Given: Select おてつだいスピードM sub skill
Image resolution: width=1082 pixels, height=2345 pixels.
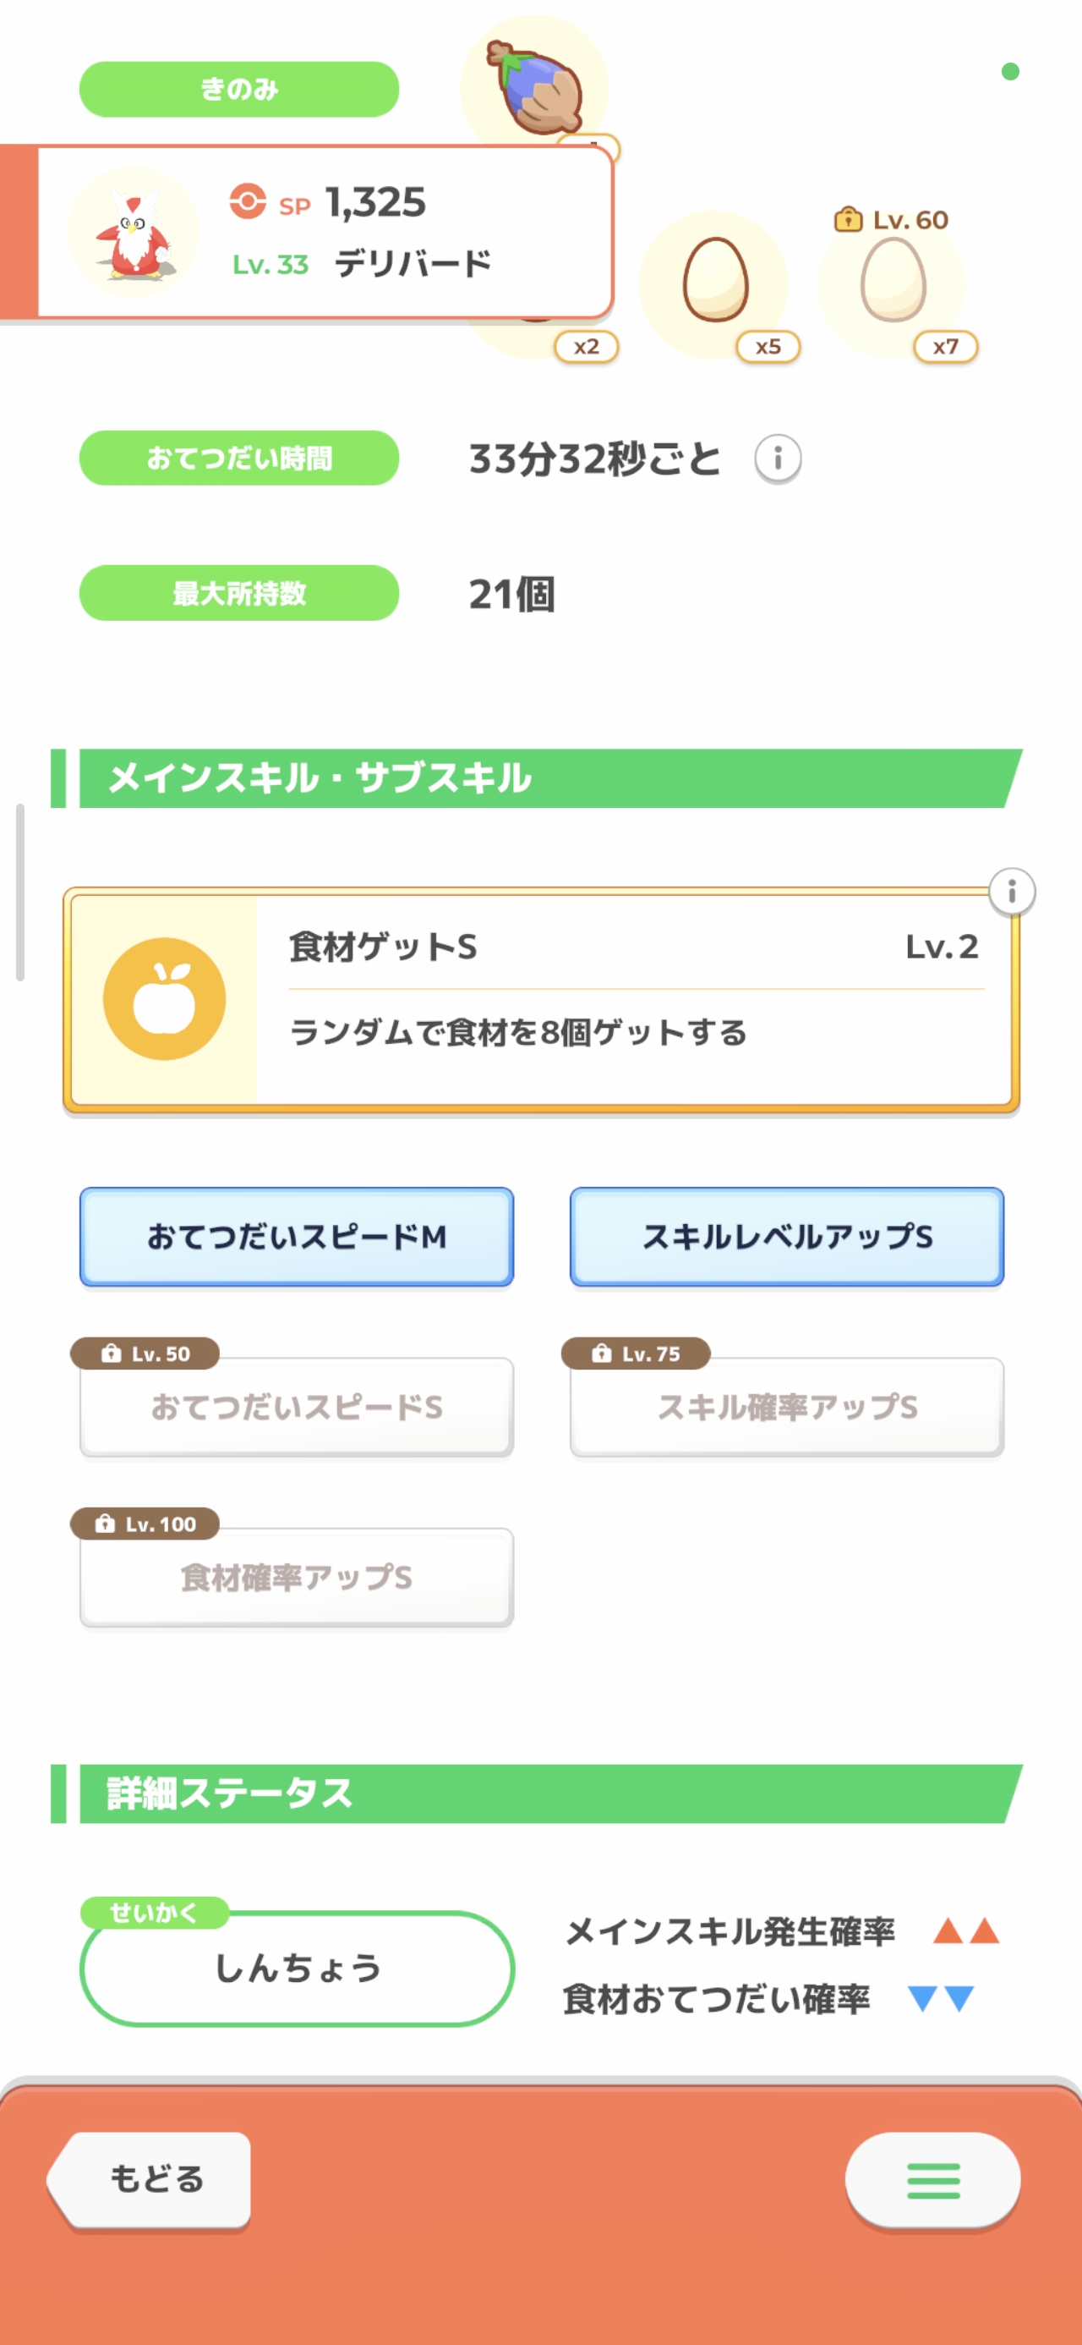Looking at the screenshot, I should (297, 1236).
